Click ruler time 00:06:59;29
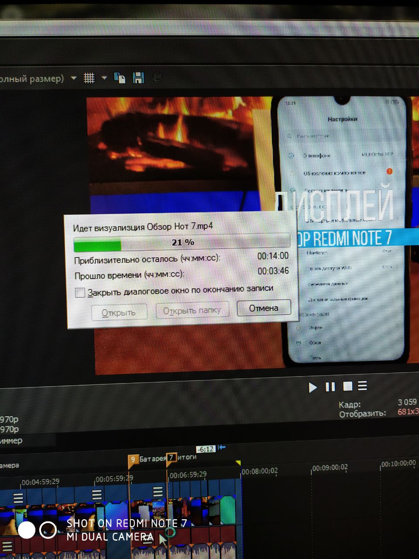 (x=188, y=475)
